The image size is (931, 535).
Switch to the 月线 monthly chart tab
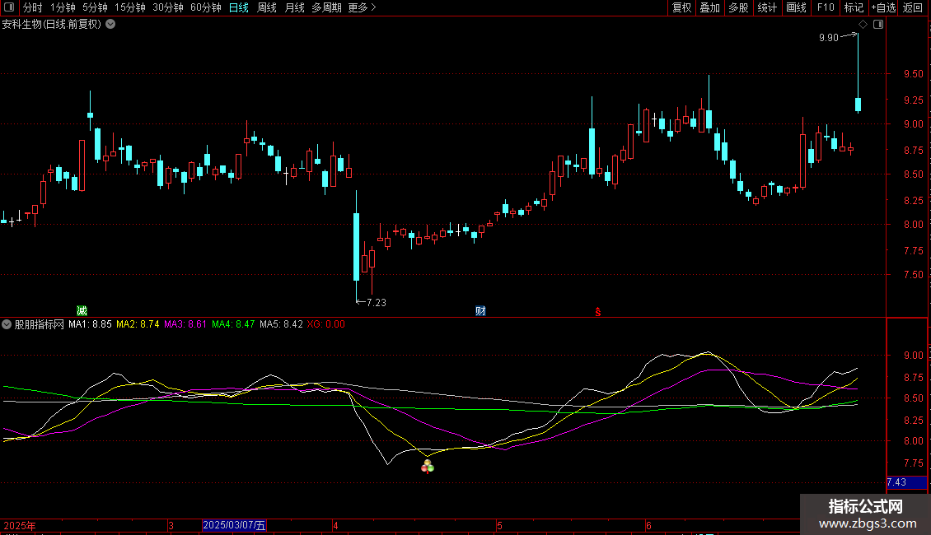point(294,7)
